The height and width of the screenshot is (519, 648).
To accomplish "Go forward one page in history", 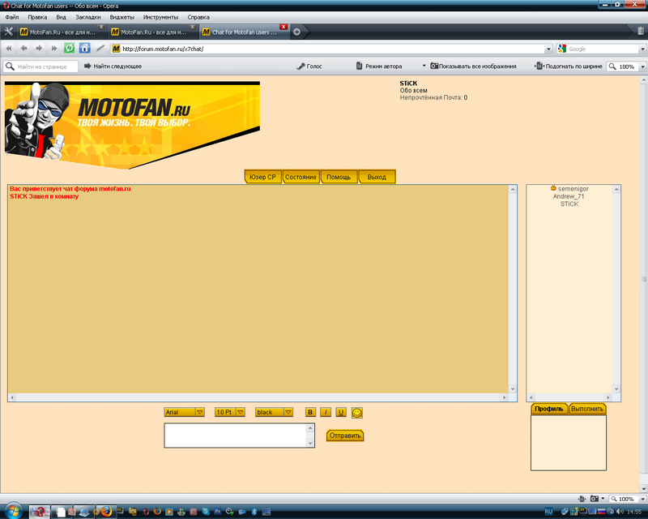I will (x=39, y=49).
